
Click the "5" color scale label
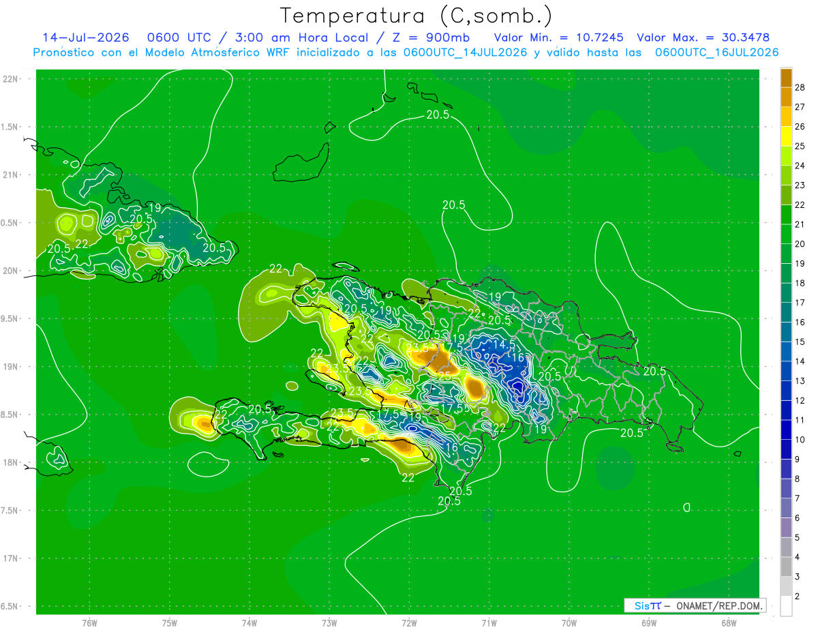click(798, 537)
